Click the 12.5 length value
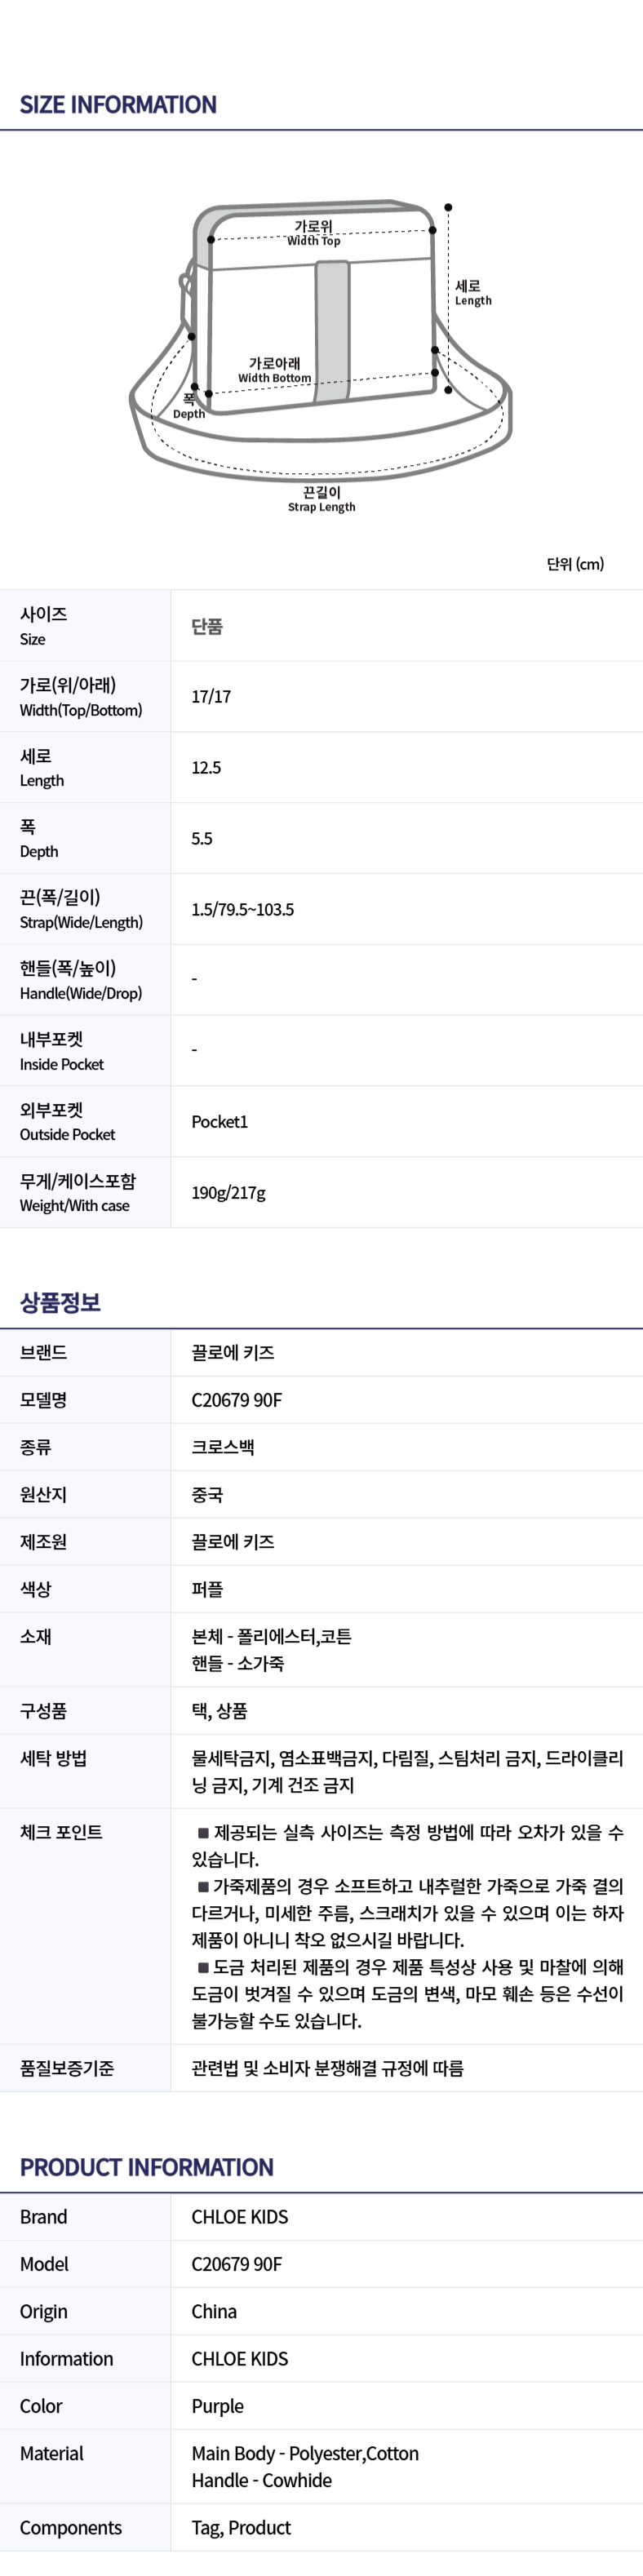This screenshot has width=643, height=2576. pyautogui.click(x=206, y=768)
